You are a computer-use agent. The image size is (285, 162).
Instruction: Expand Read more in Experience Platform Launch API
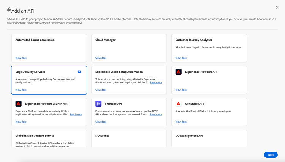tap(76, 114)
